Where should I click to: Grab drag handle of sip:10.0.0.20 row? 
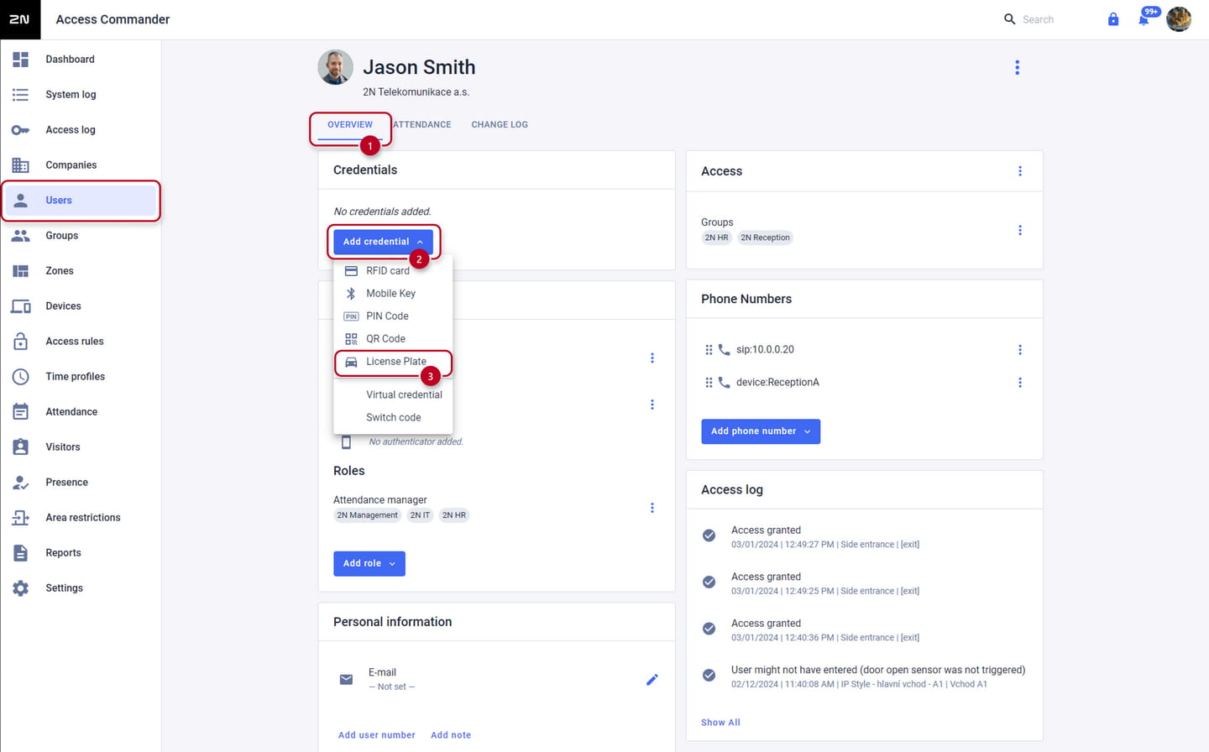(x=709, y=350)
